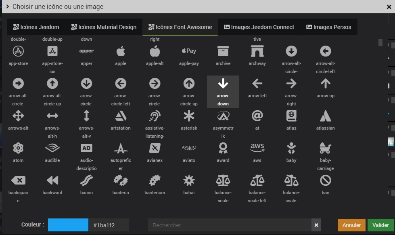Confirm with the Valider button
Viewport: 395px width, 235px height.
[380, 225]
